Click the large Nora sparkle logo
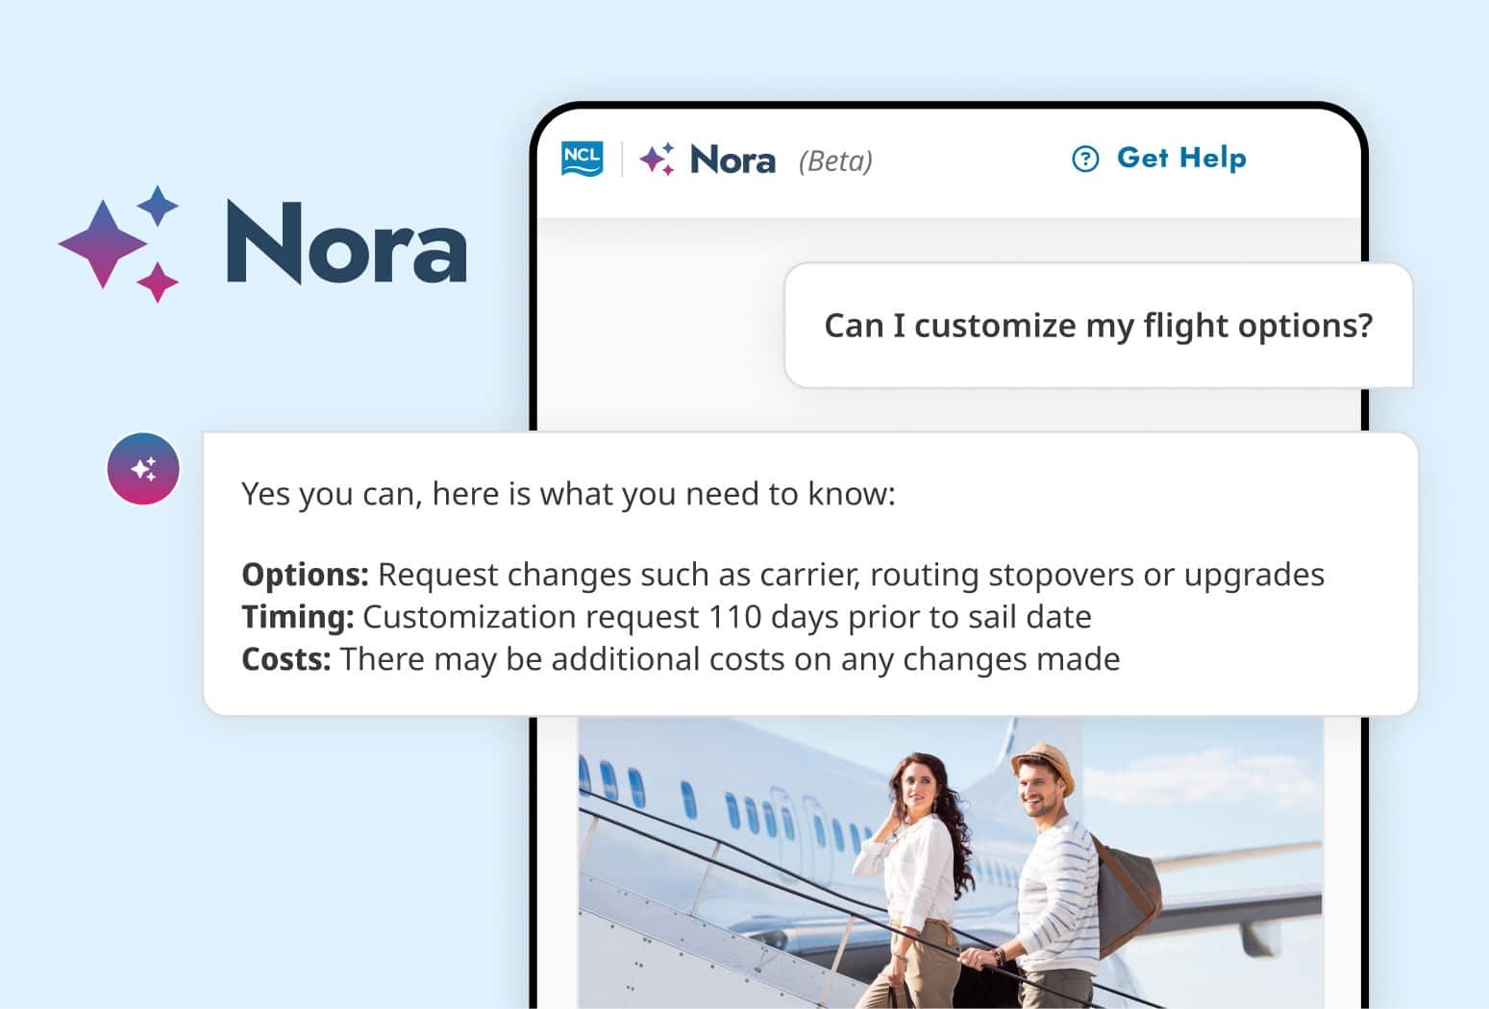1489x1009 pixels. (x=120, y=244)
